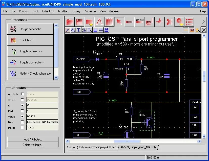Run Netlist / Check schematic
The width and height of the screenshot is (209, 161).
pos(30,74)
